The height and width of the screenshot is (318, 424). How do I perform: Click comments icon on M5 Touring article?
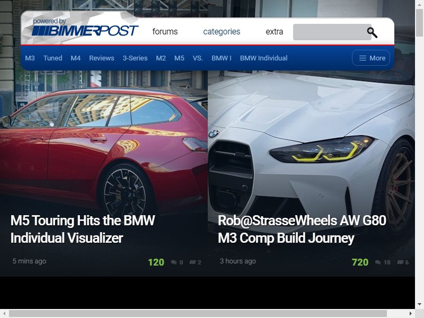[174, 262]
